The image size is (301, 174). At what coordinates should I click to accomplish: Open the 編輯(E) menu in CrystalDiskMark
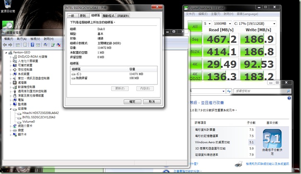(203, 14)
